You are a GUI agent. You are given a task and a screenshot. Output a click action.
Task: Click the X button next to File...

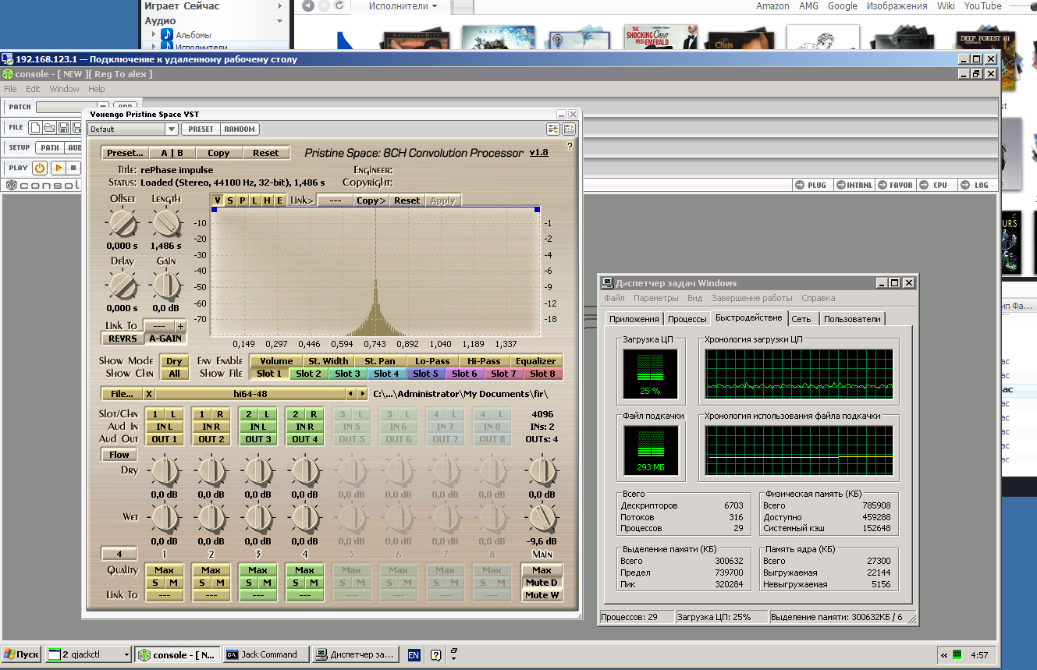[x=149, y=394]
